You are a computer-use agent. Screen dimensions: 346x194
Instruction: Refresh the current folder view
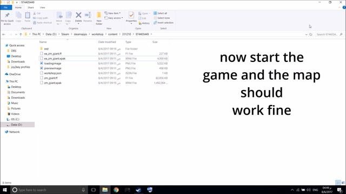311,34
